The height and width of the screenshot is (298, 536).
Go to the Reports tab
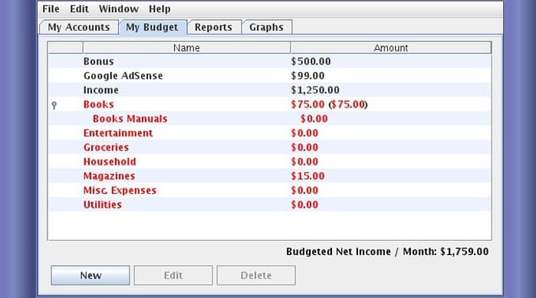pyautogui.click(x=214, y=27)
